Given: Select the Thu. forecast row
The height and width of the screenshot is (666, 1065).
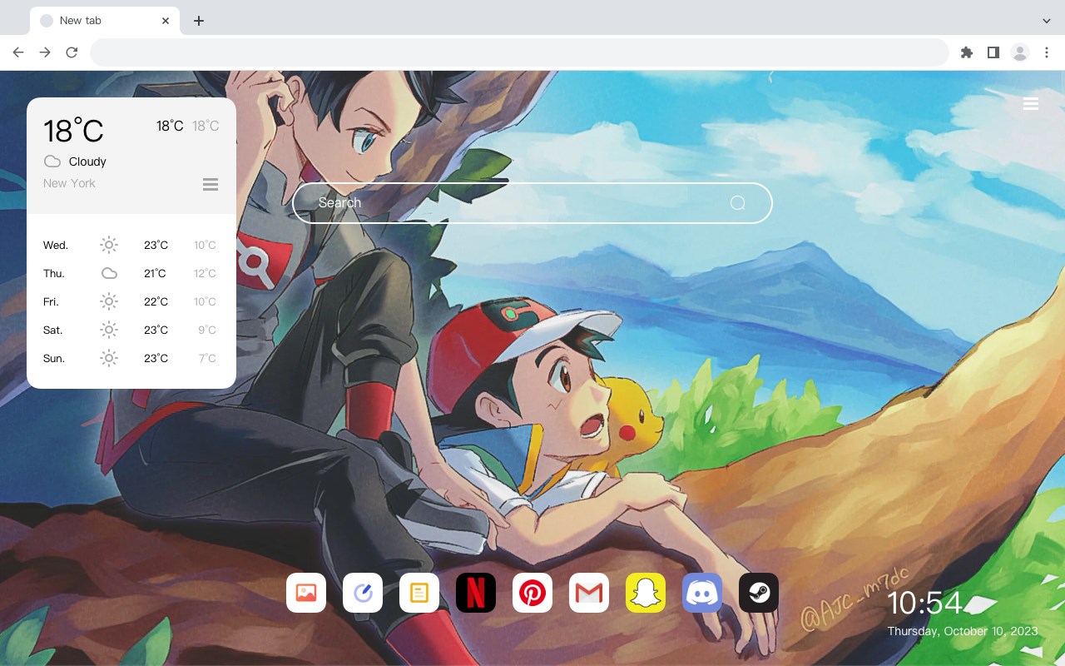Looking at the screenshot, I should [x=131, y=273].
